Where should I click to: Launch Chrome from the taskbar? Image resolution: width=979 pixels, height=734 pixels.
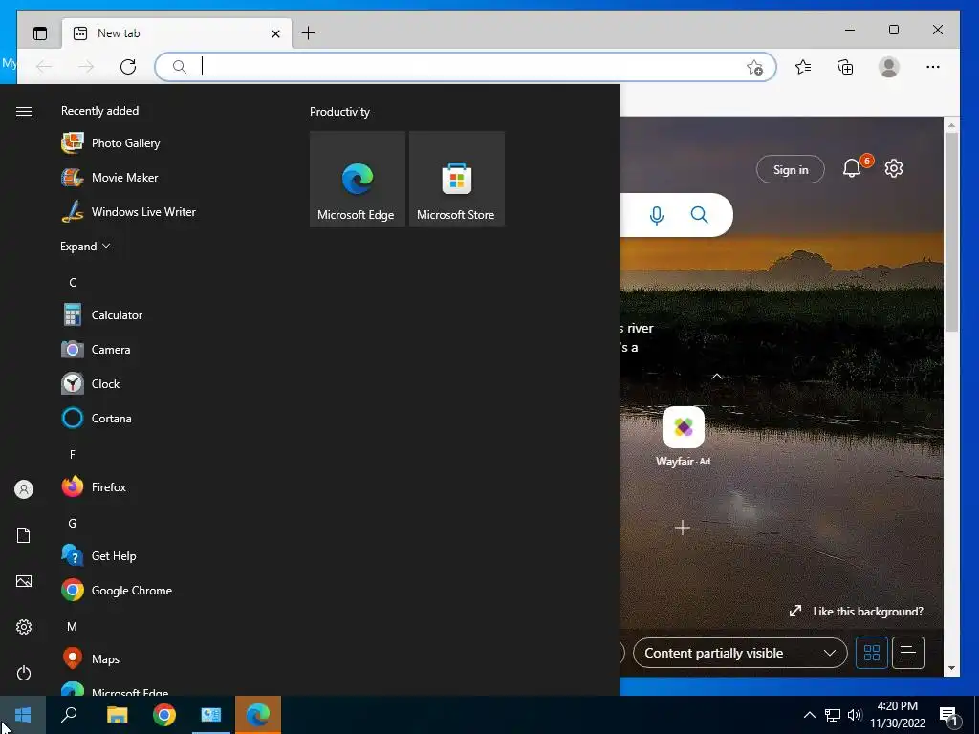[x=164, y=715]
